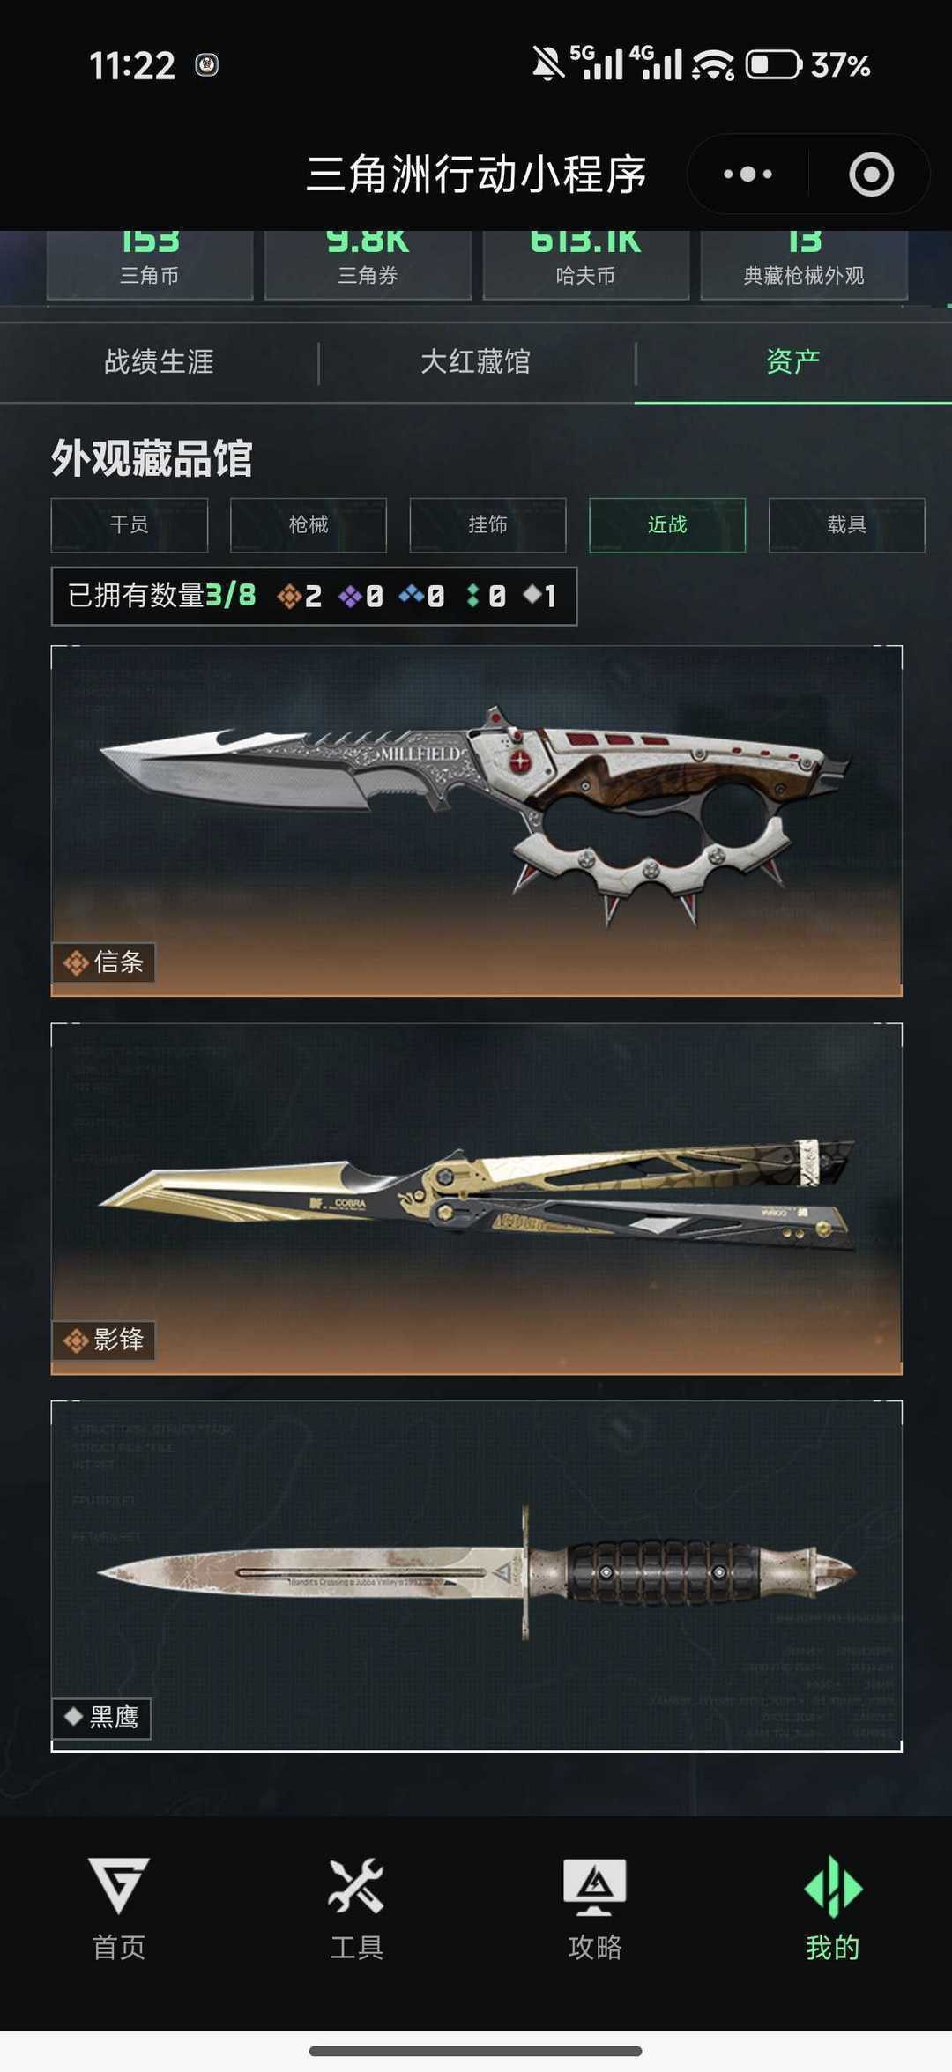Open the 影锋 butterfly knife thumbnail

click(477, 1199)
